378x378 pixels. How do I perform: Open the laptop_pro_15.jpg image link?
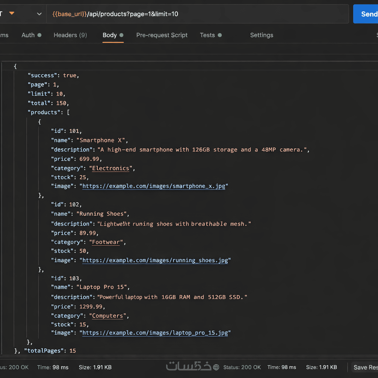point(155,333)
